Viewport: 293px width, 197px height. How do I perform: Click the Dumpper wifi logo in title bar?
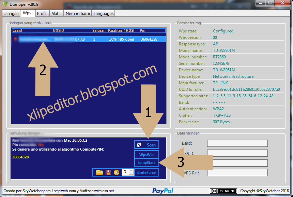tap(5, 4)
